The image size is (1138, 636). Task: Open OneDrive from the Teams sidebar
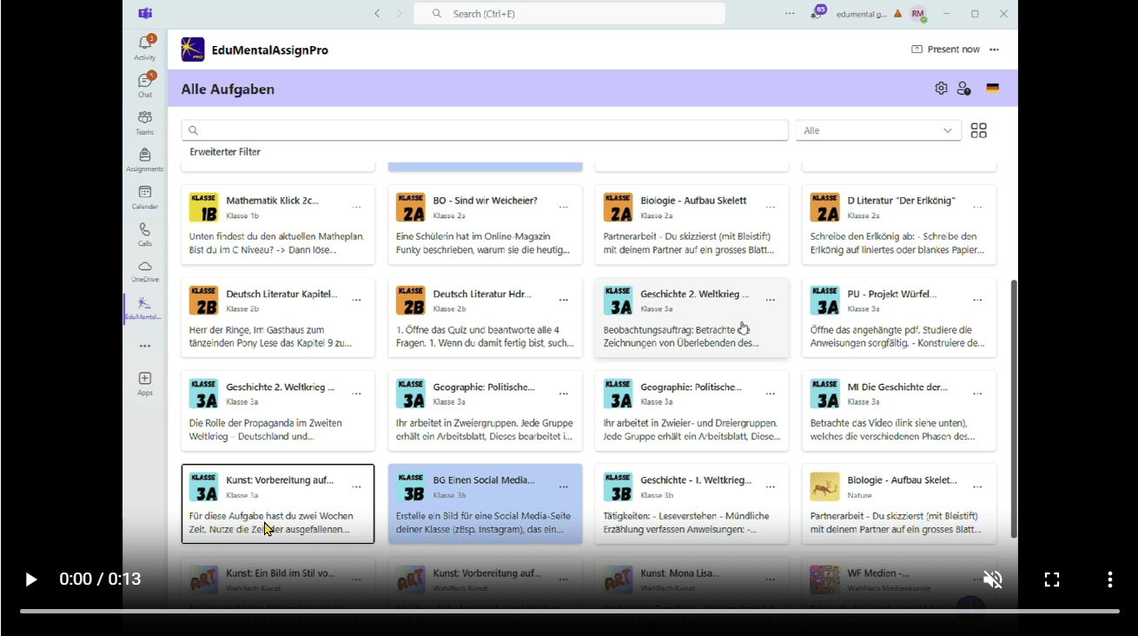145,270
